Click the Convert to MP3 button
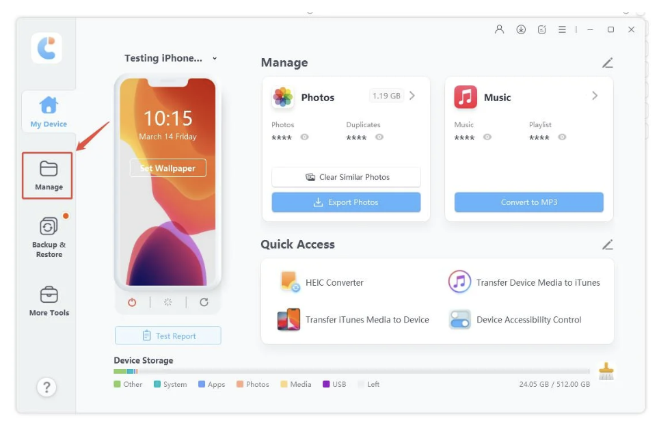This screenshot has height=421, width=659. pyautogui.click(x=528, y=202)
